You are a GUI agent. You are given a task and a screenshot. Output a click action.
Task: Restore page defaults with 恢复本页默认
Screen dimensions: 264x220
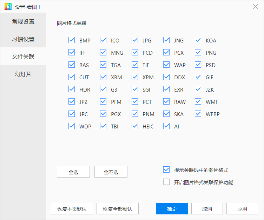[x=72, y=209]
